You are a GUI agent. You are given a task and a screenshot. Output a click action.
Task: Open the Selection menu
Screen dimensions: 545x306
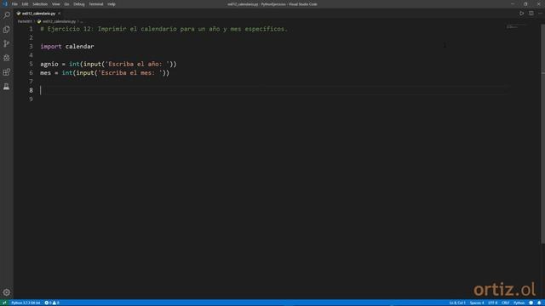click(40, 4)
